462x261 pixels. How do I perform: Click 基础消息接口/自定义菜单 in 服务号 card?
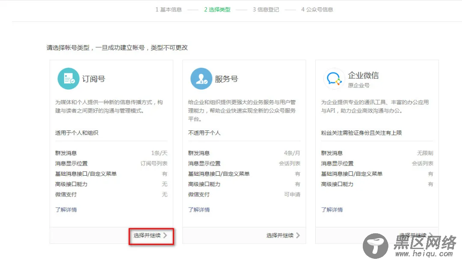tap(219, 174)
